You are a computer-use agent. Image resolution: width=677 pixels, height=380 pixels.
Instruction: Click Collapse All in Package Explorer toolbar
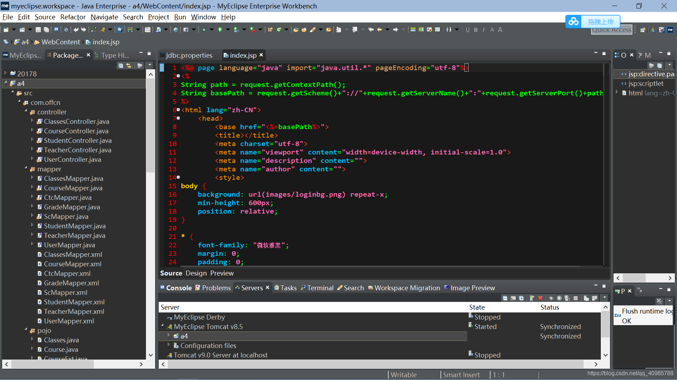pos(121,65)
